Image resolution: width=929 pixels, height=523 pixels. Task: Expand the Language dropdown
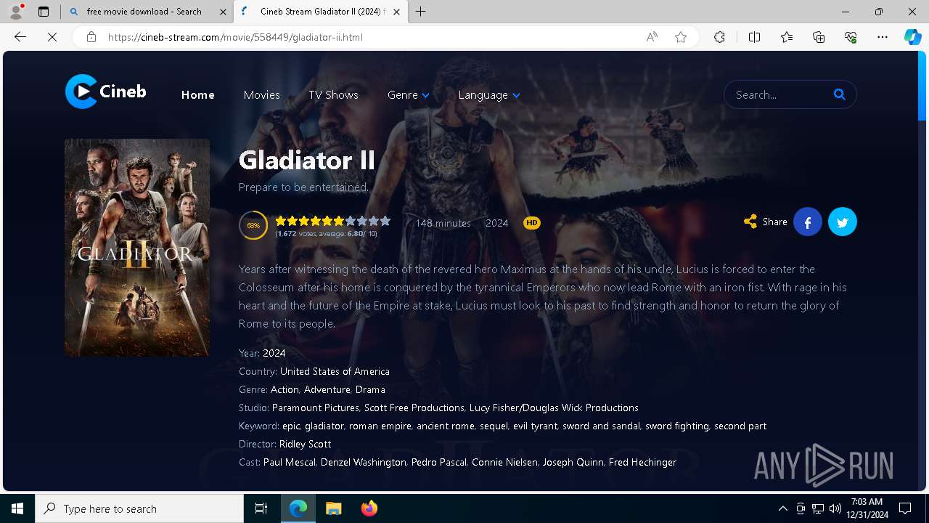(489, 95)
